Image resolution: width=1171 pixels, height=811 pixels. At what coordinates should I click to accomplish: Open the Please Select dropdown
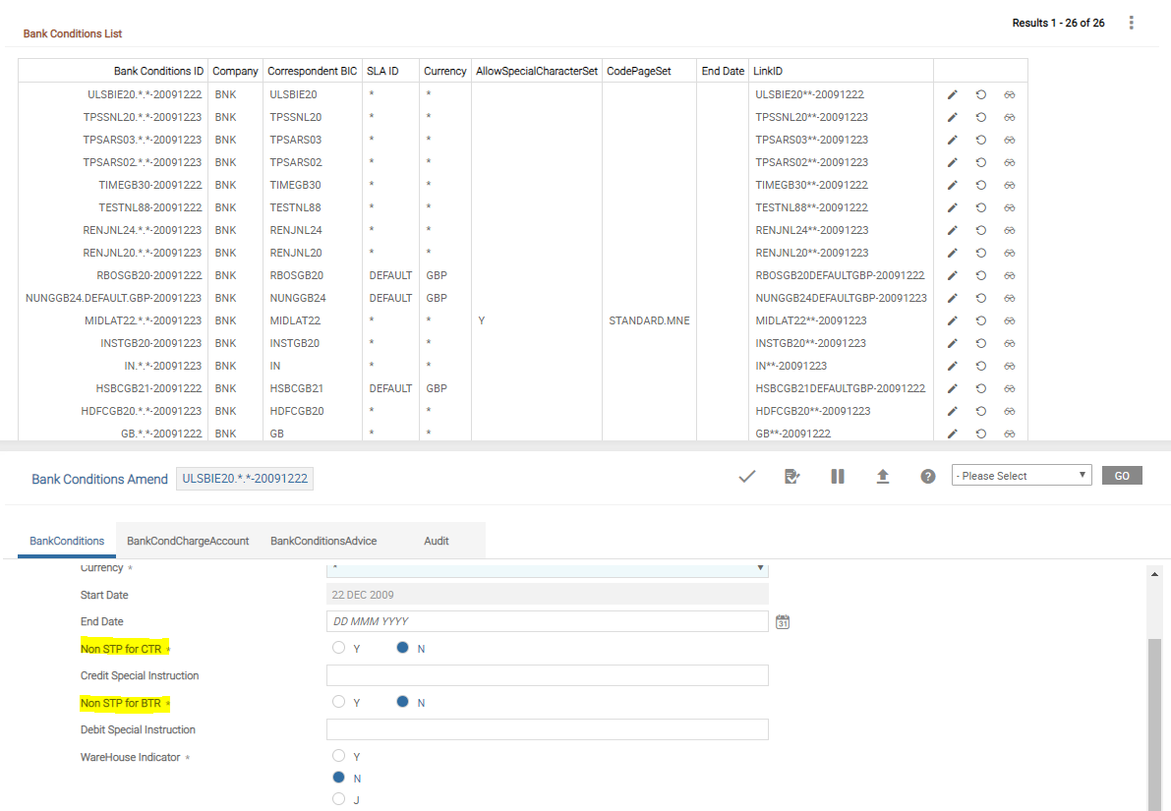pyautogui.click(x=1022, y=476)
